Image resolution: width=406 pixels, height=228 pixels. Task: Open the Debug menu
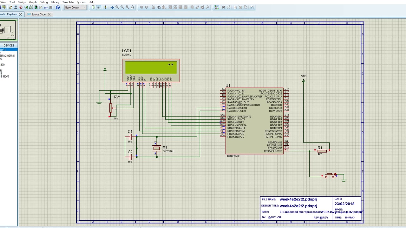point(44,2)
